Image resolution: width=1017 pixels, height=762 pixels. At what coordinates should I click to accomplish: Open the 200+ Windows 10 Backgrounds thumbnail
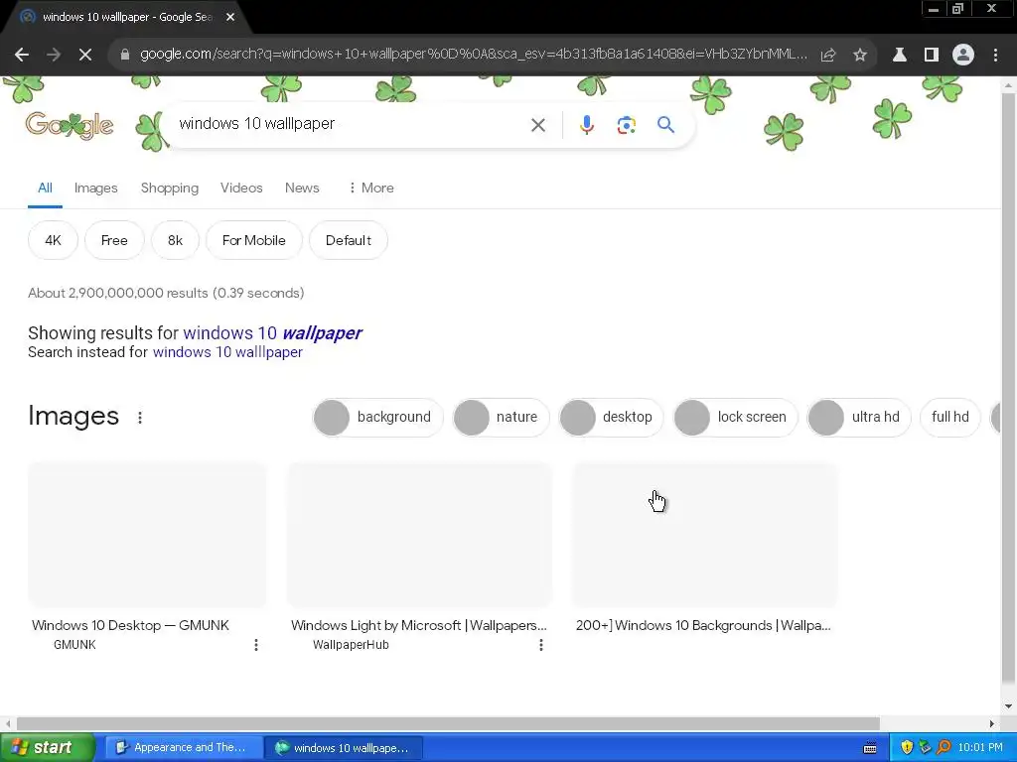(x=705, y=535)
